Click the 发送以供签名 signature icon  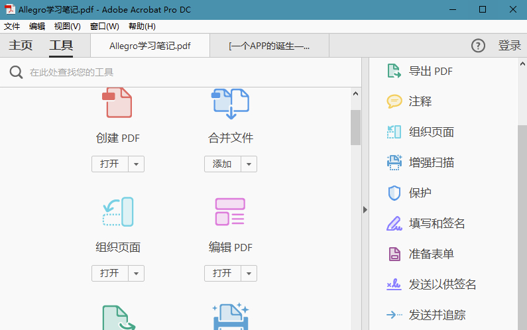pyautogui.click(x=394, y=285)
